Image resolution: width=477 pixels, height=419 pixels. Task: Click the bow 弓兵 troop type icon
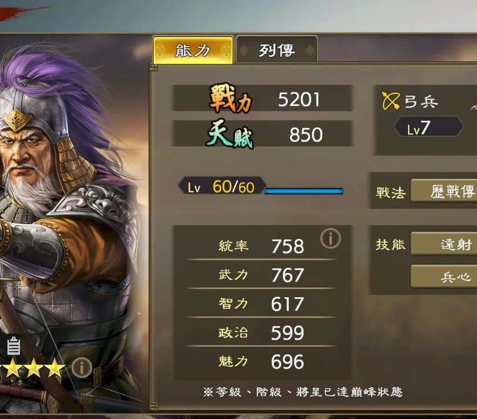[x=391, y=101]
